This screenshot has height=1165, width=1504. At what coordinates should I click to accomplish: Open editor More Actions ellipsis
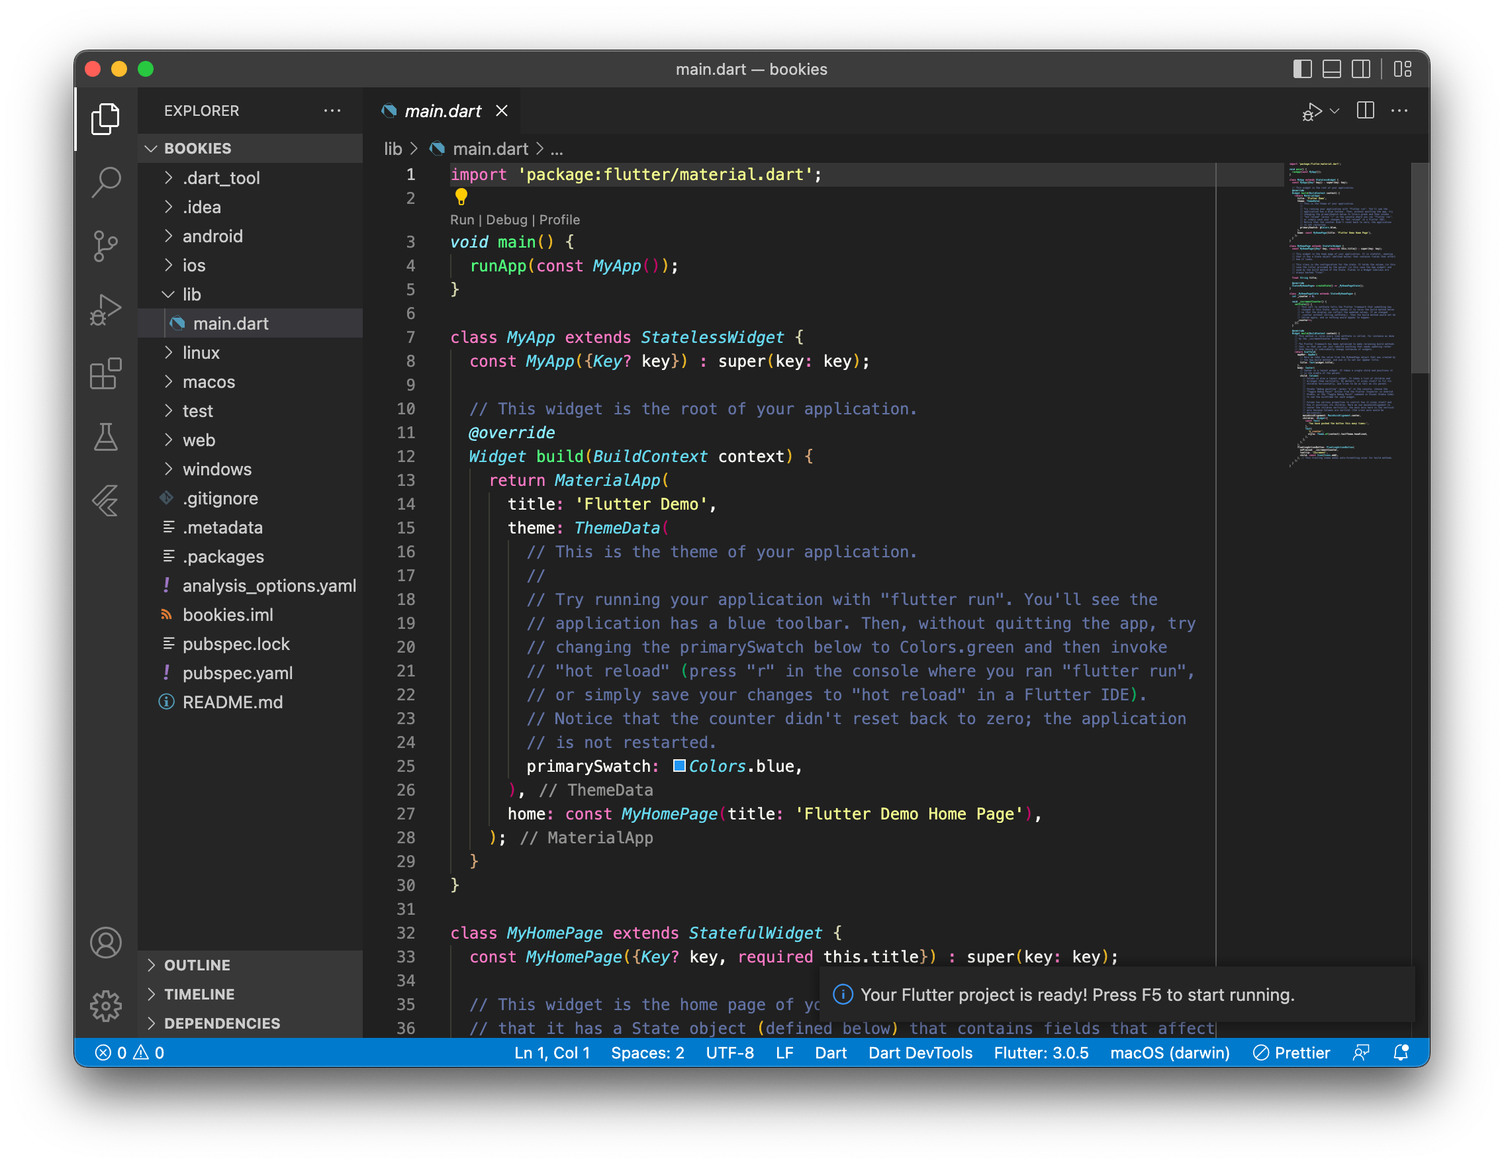click(1399, 110)
